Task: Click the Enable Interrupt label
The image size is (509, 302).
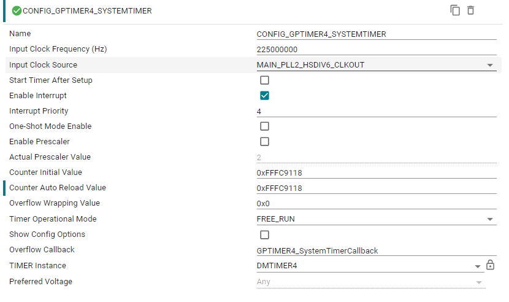Action: 38,95
